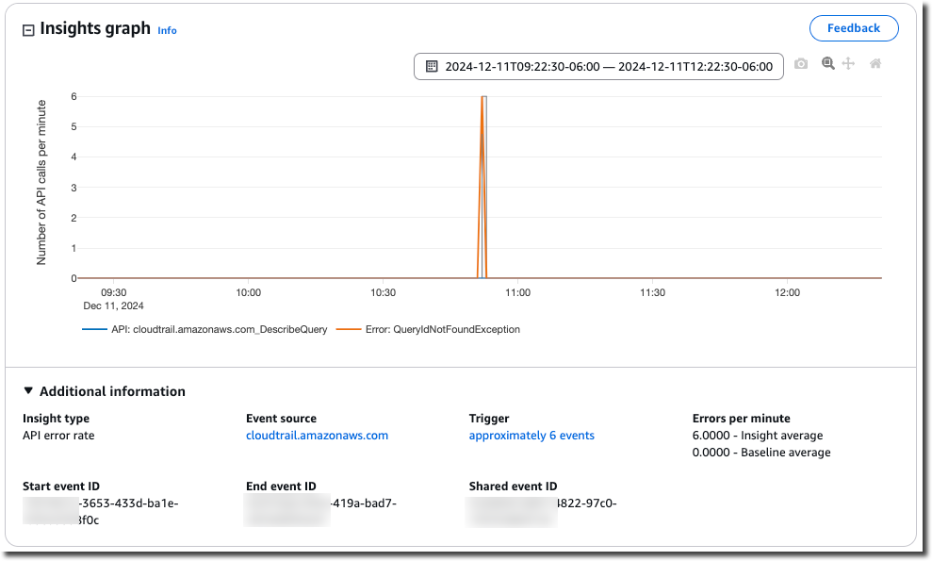Click the Info link beside Insights graph
Viewport: 932px width, 561px height.
(x=167, y=30)
